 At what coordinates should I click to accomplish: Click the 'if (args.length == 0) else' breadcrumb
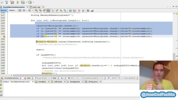(x=46, y=78)
